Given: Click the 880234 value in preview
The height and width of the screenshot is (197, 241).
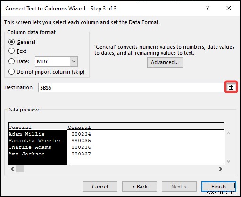Looking at the screenshot, I should coord(81,134).
